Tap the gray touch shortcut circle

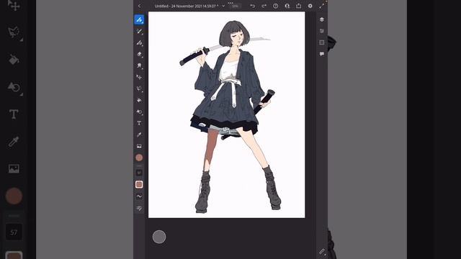tap(159, 237)
